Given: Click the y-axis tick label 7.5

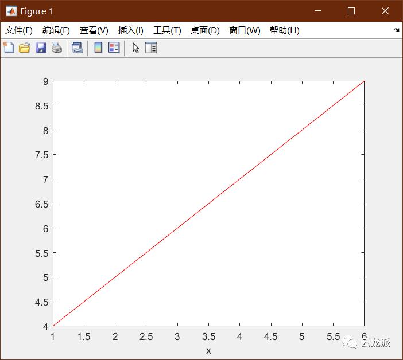Looking at the screenshot, I should tap(42, 155).
